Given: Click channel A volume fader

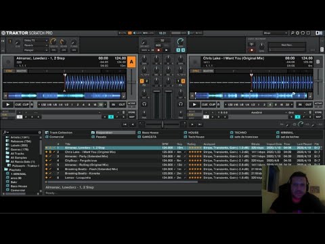Looking at the screenshot, I should 156,91.
